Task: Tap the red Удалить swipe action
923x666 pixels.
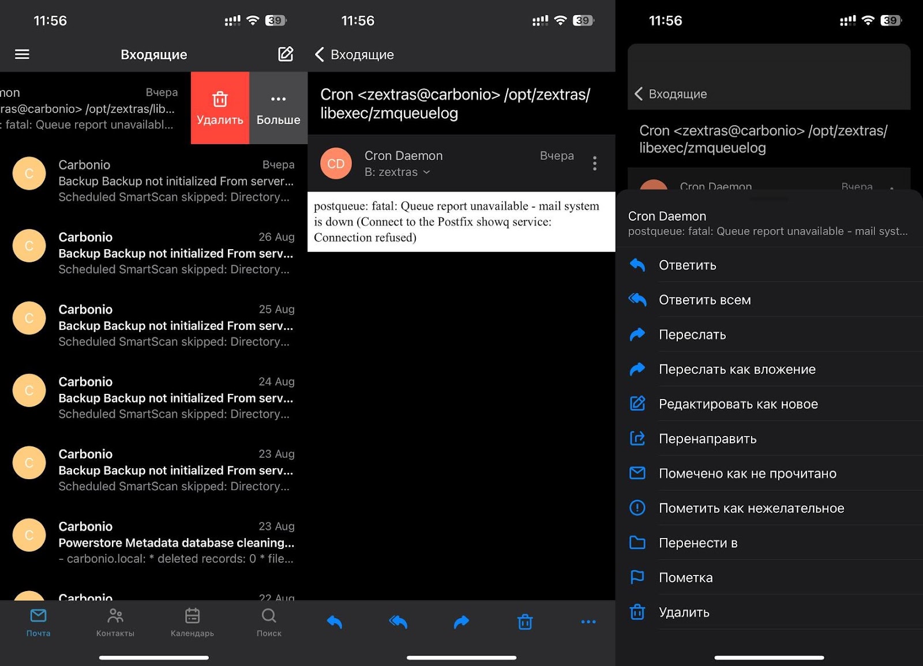Action: coord(220,108)
